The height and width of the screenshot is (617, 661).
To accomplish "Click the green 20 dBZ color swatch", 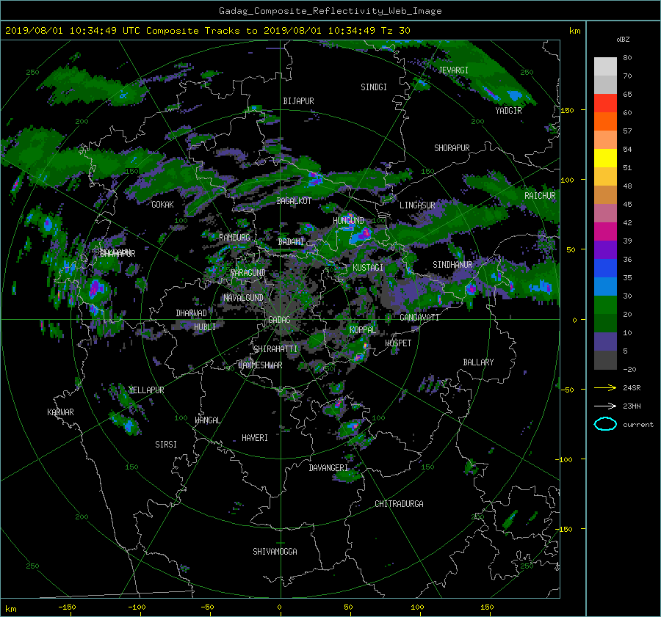I will [x=605, y=305].
